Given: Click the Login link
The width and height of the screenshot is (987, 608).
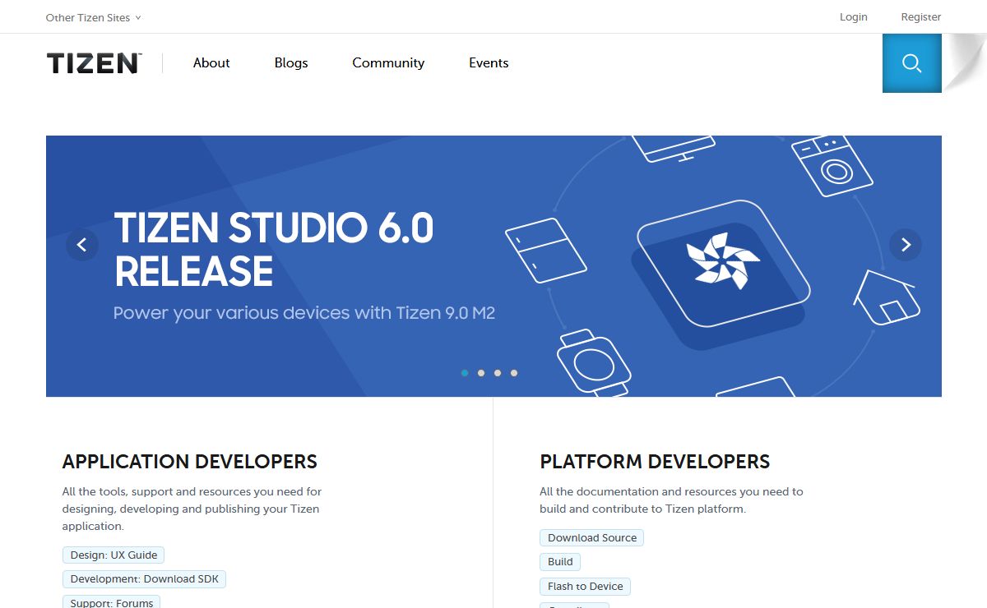Looking at the screenshot, I should tap(854, 17).
